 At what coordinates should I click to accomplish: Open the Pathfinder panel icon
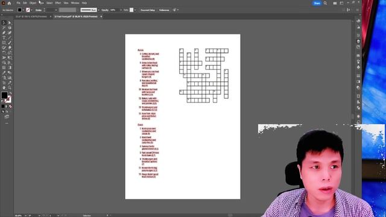point(358,108)
